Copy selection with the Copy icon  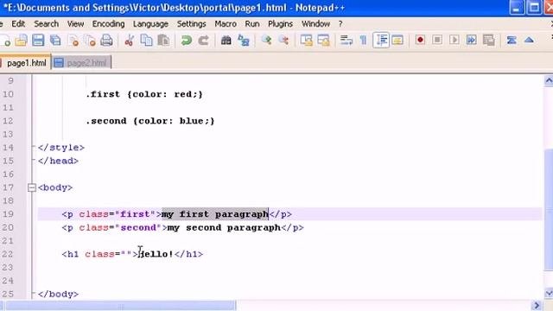146,41
